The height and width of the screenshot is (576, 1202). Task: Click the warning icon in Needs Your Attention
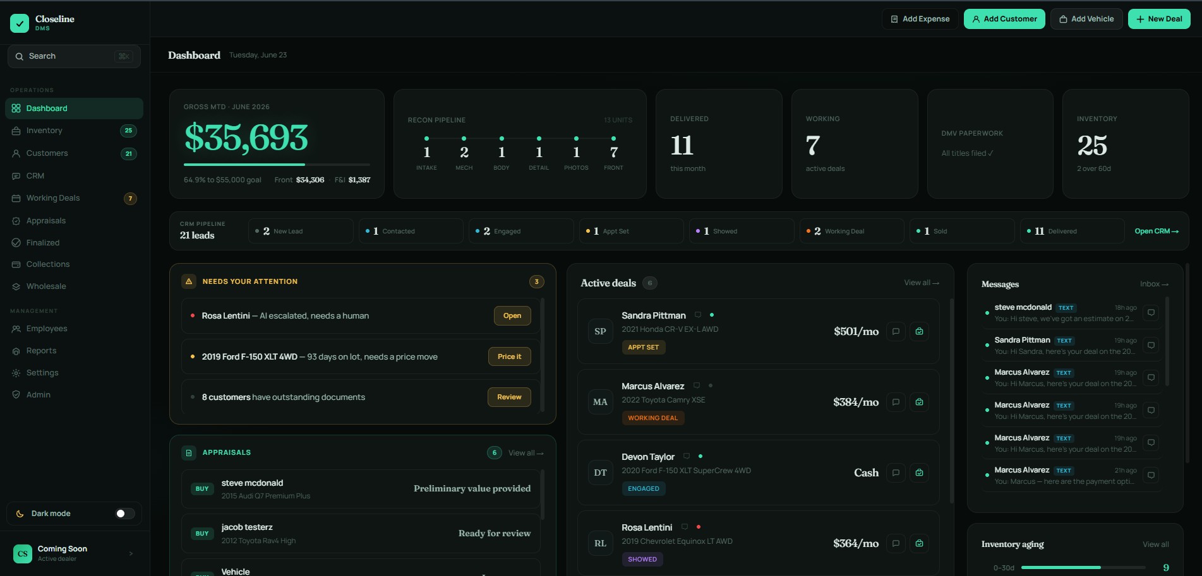(189, 281)
